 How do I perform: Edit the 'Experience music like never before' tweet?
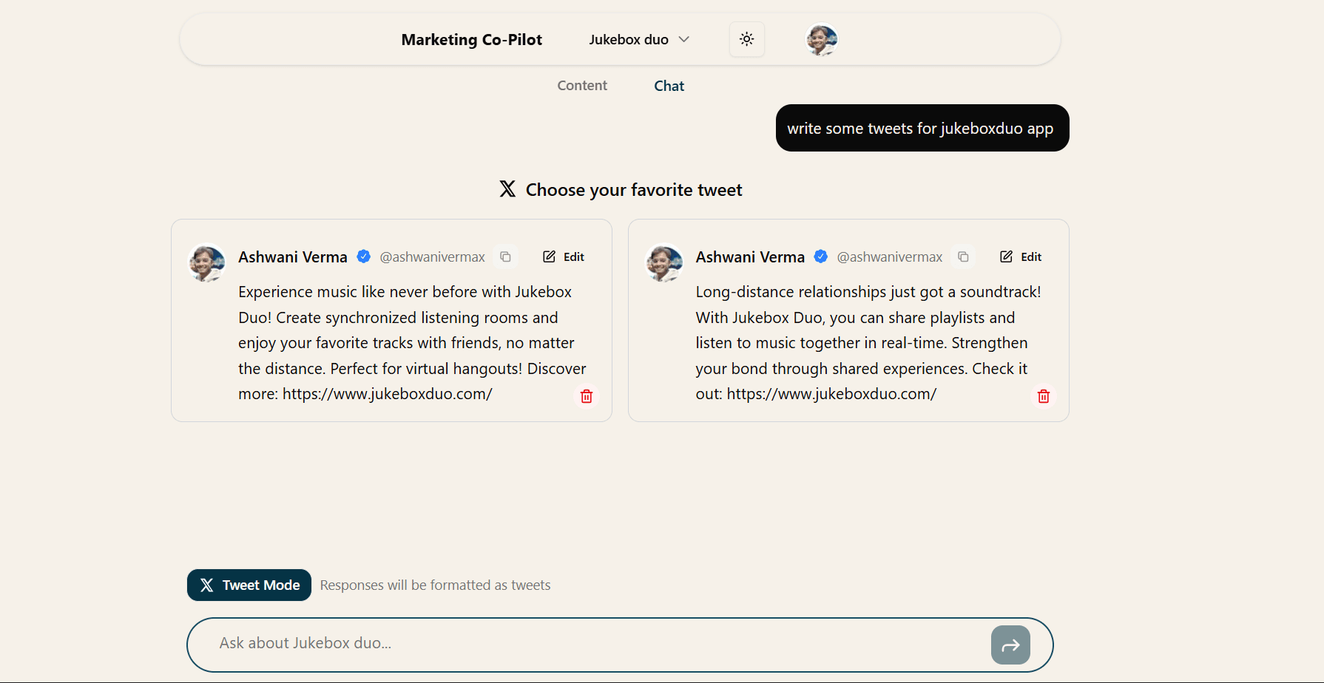[x=564, y=256]
